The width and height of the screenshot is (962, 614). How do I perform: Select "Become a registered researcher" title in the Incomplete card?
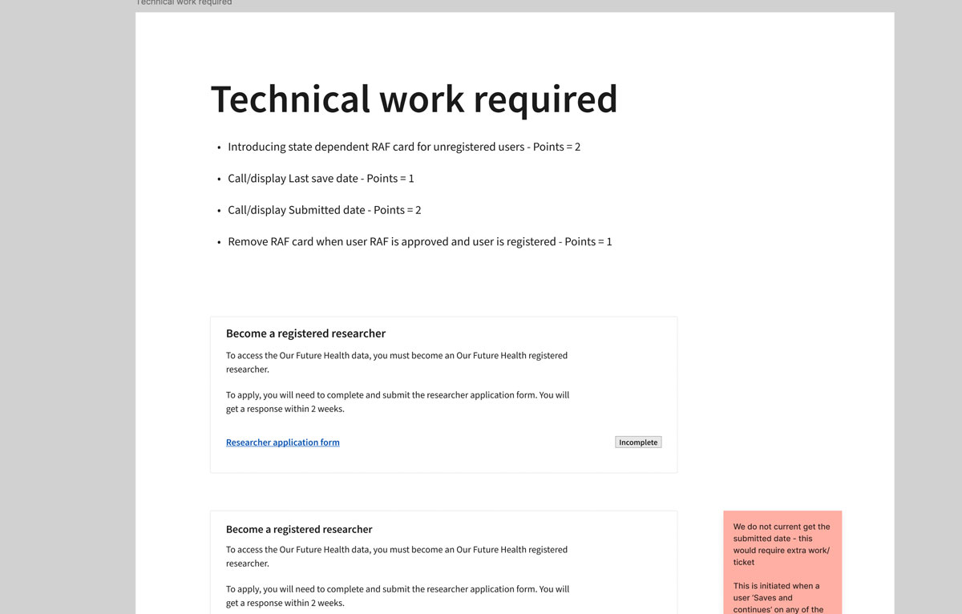tap(305, 333)
